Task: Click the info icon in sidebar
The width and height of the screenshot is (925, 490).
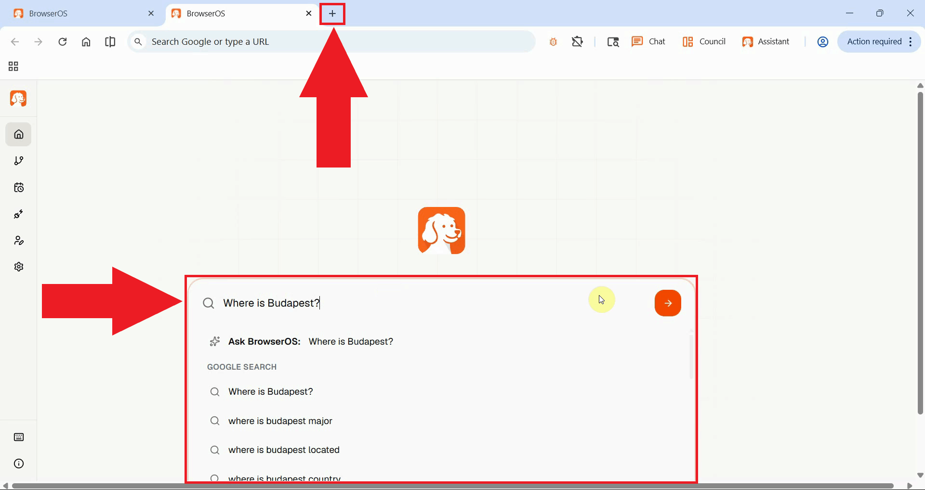Action: [x=19, y=464]
